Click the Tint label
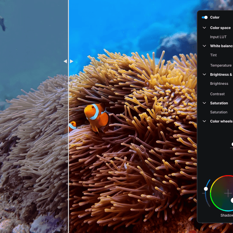The image size is (233, 233). pyautogui.click(x=213, y=55)
